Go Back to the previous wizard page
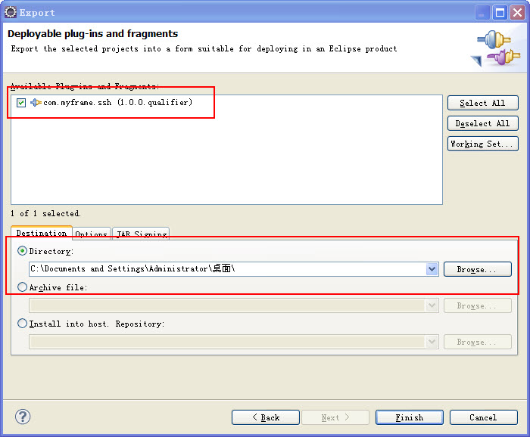 click(x=266, y=417)
